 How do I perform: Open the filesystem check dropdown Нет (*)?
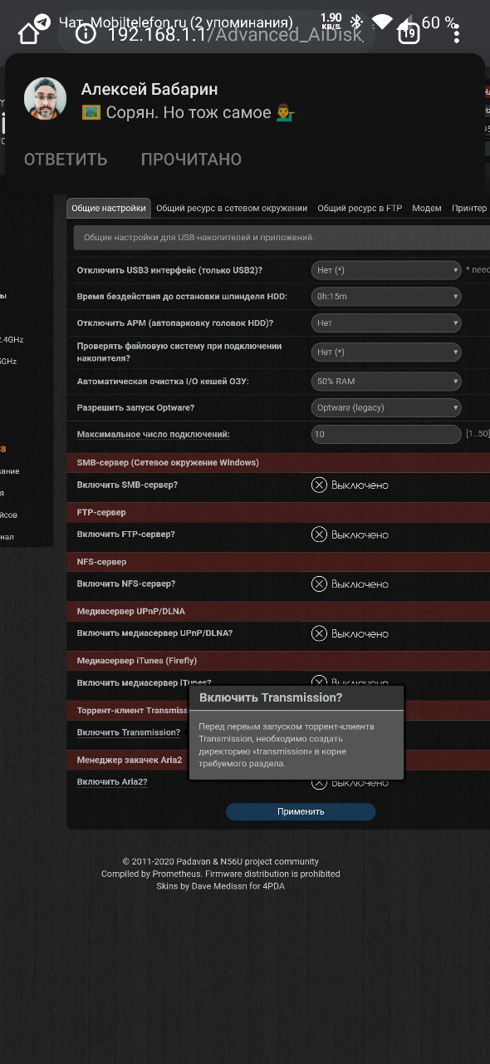386,352
